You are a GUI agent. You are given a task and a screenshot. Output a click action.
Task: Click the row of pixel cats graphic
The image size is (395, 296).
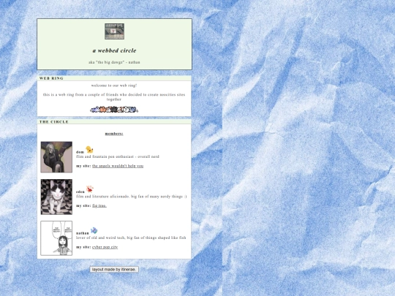(114, 110)
